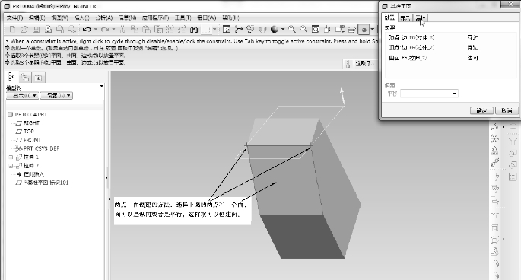The width and height of the screenshot is (521, 280).
Task: Click the model tree tab icon
Action: point(11,77)
